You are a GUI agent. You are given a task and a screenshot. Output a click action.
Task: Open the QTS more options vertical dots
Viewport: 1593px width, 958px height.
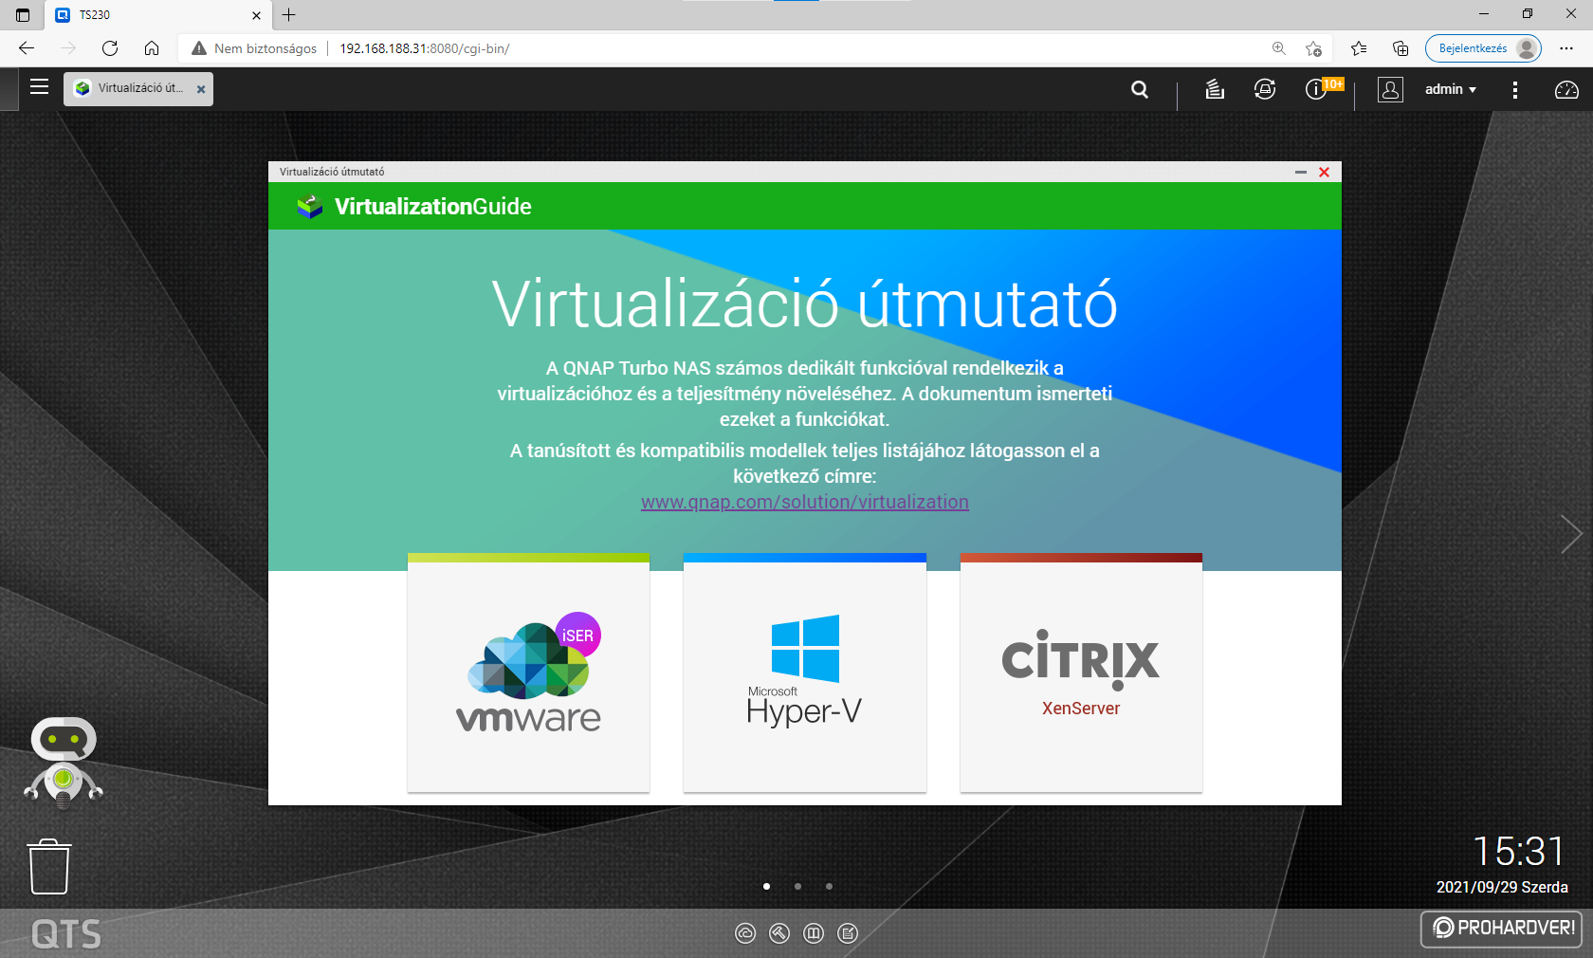click(1515, 89)
